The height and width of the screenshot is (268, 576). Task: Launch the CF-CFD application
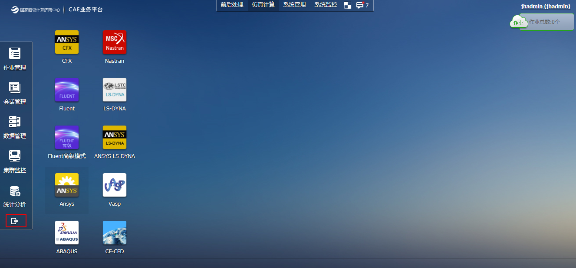115,232
